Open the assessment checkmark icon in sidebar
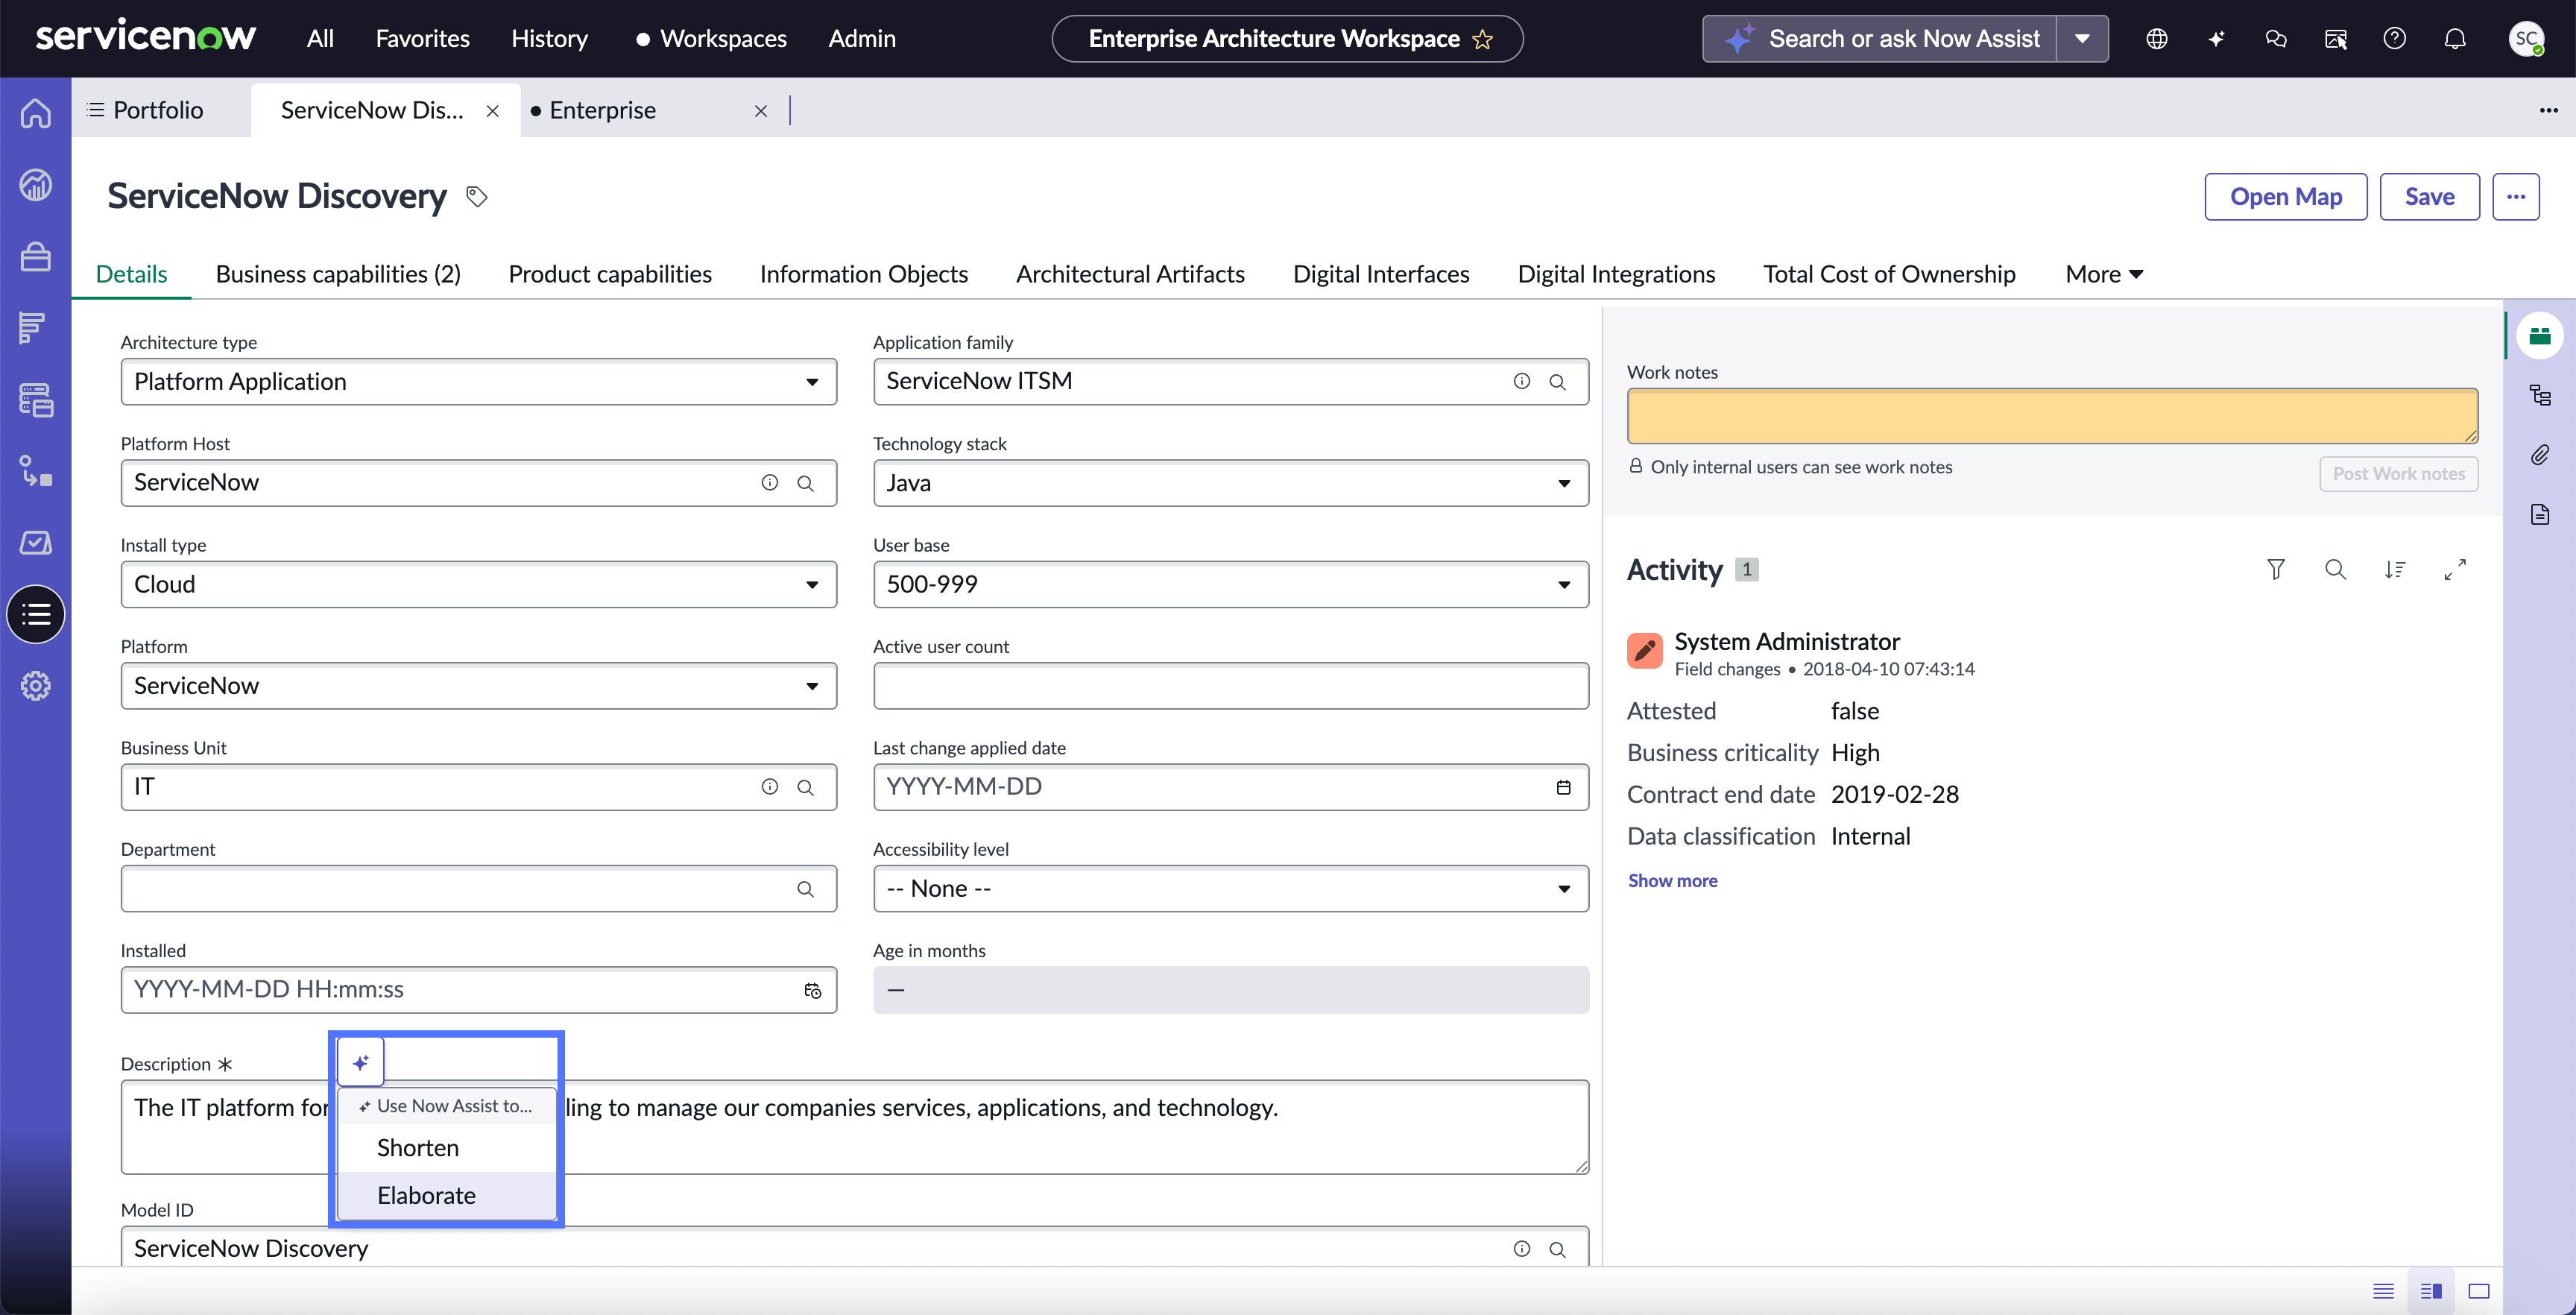Screen dimensions: 2576x1315 (36, 543)
